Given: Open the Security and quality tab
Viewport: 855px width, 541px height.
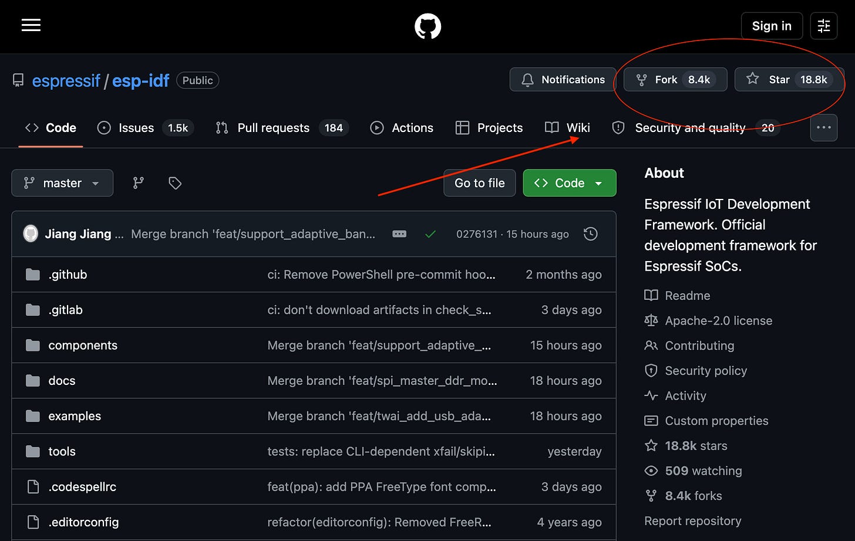Looking at the screenshot, I should (x=696, y=128).
